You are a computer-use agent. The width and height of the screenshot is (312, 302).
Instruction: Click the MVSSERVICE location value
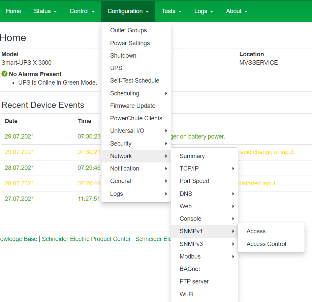point(258,63)
